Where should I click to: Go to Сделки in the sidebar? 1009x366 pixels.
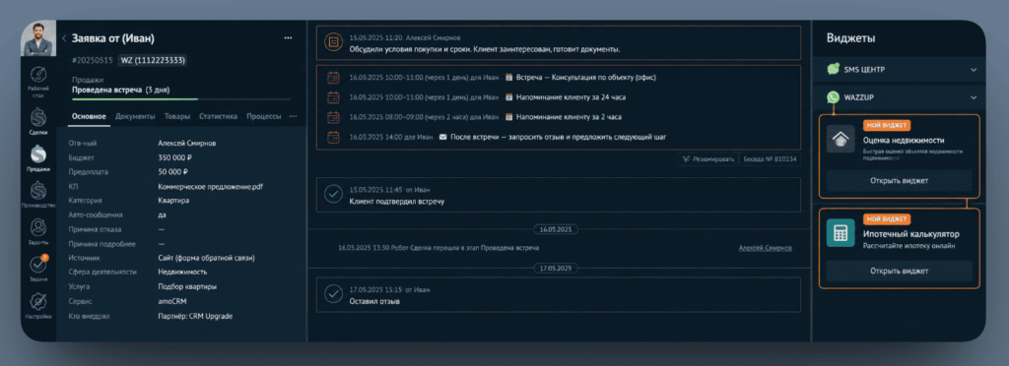38,120
